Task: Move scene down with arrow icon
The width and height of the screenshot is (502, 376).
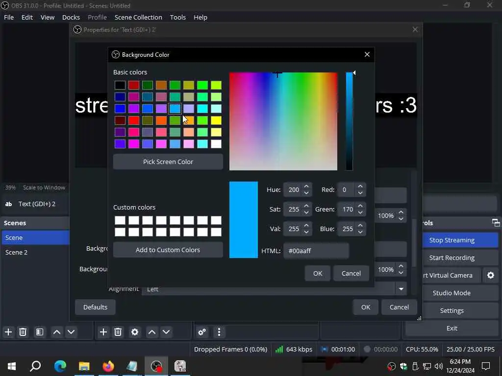Action: pos(71,332)
